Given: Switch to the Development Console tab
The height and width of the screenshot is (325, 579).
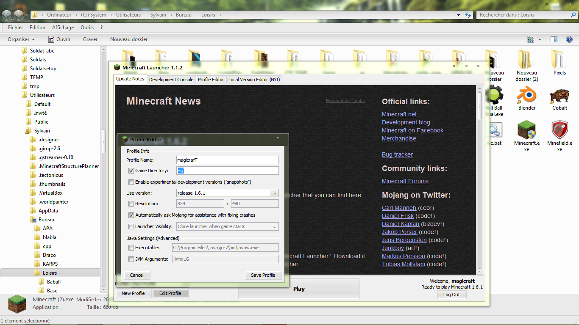Looking at the screenshot, I should 171,80.
